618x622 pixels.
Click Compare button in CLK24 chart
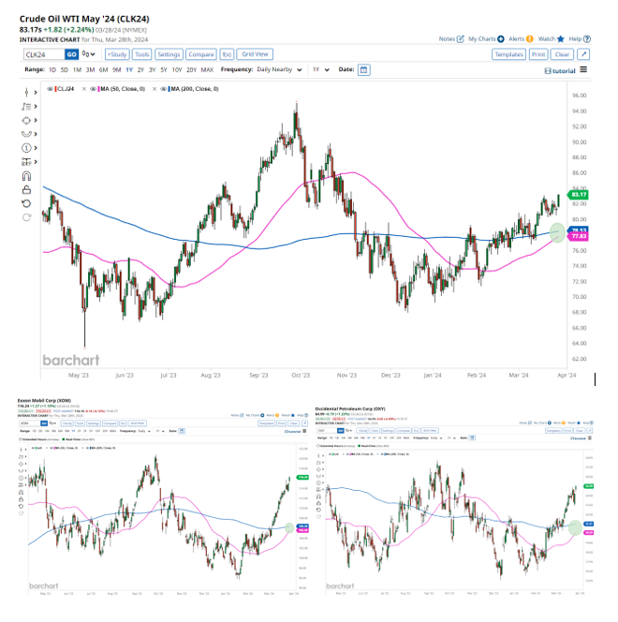[201, 54]
